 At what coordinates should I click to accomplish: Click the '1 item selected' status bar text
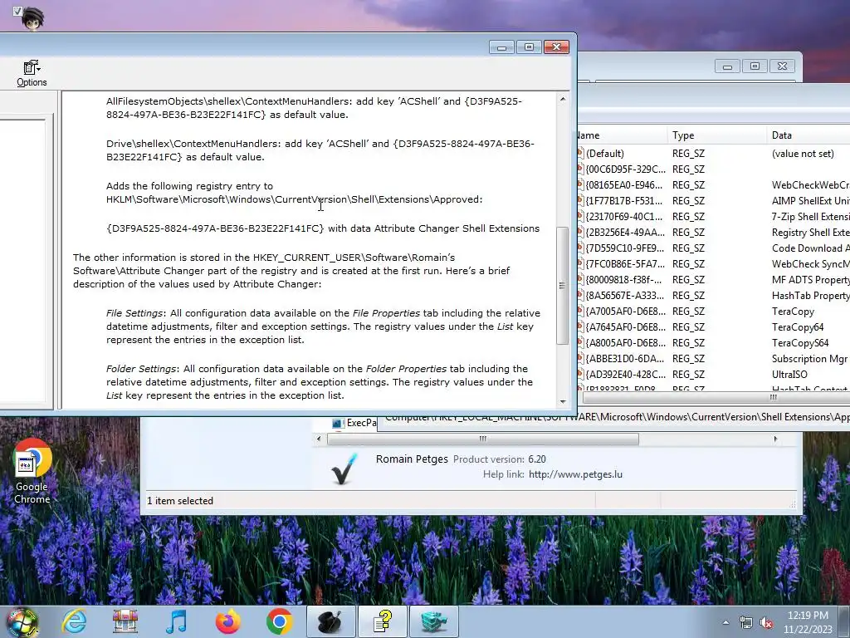(x=180, y=501)
